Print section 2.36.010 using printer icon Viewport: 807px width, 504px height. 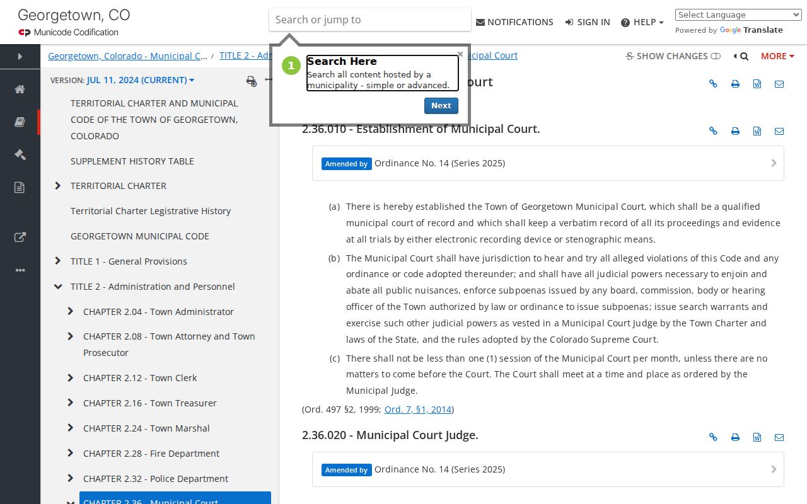click(735, 131)
